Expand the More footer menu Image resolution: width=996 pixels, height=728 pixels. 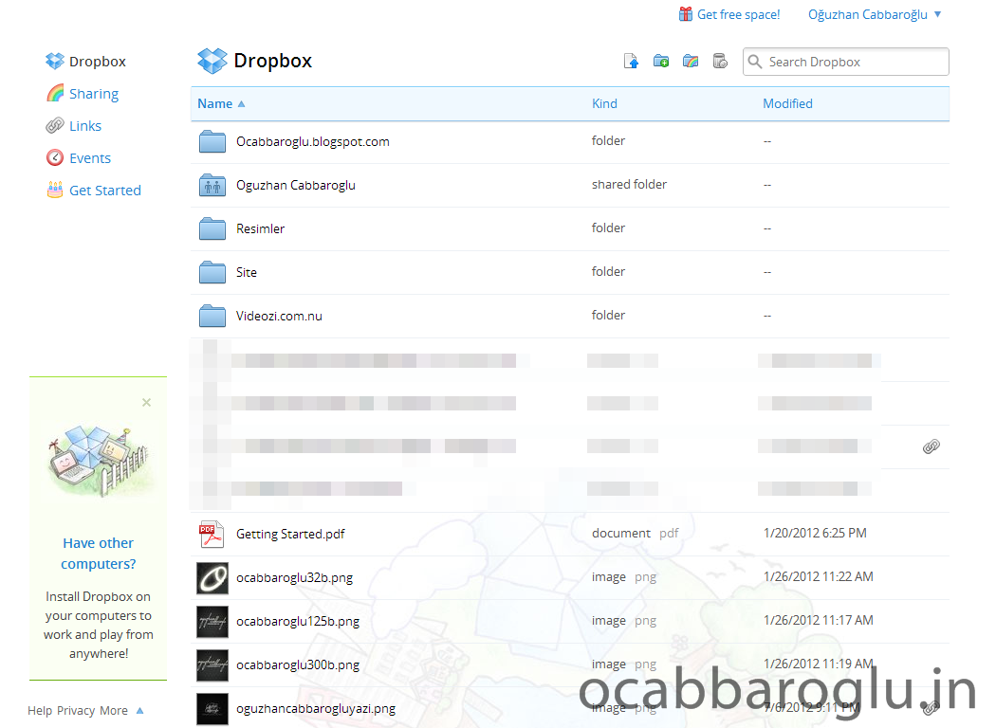[x=121, y=710]
